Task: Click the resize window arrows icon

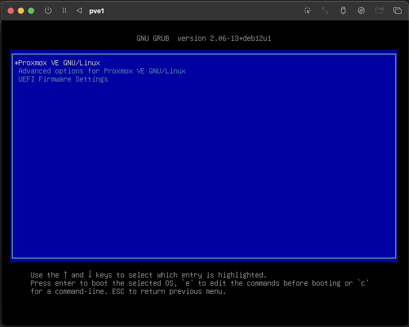Action: click(x=325, y=10)
